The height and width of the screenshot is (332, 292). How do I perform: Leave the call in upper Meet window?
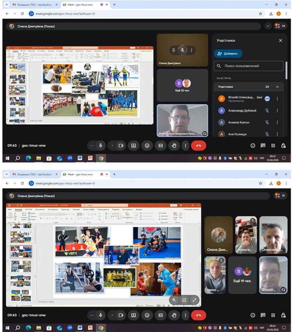click(x=198, y=145)
